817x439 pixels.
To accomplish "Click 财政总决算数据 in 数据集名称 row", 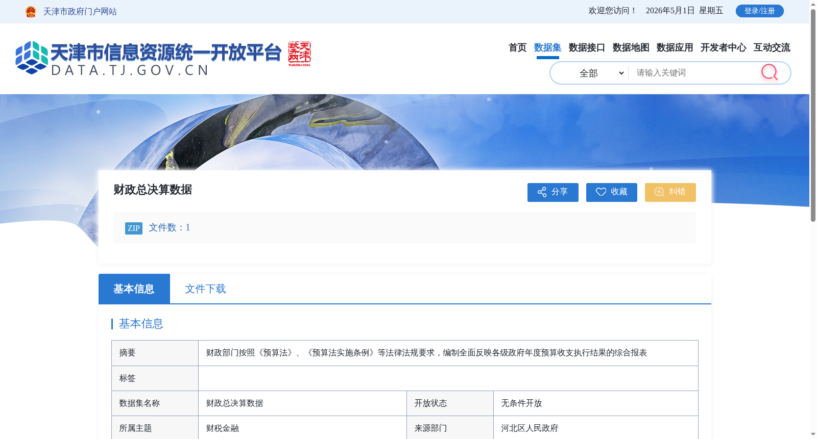I will coord(235,403).
